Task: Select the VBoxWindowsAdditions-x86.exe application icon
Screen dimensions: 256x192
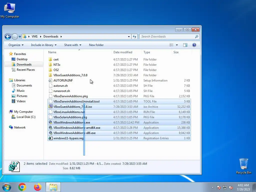Action: 50,133
